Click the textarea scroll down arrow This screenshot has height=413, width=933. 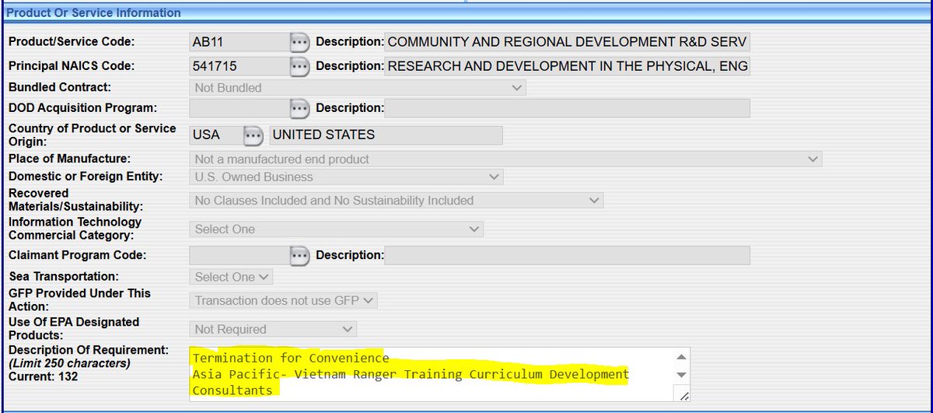coord(681,375)
